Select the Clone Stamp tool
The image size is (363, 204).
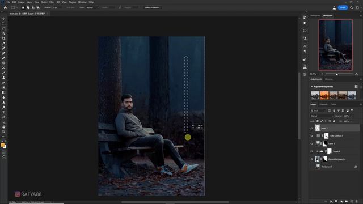[x=3, y=78]
